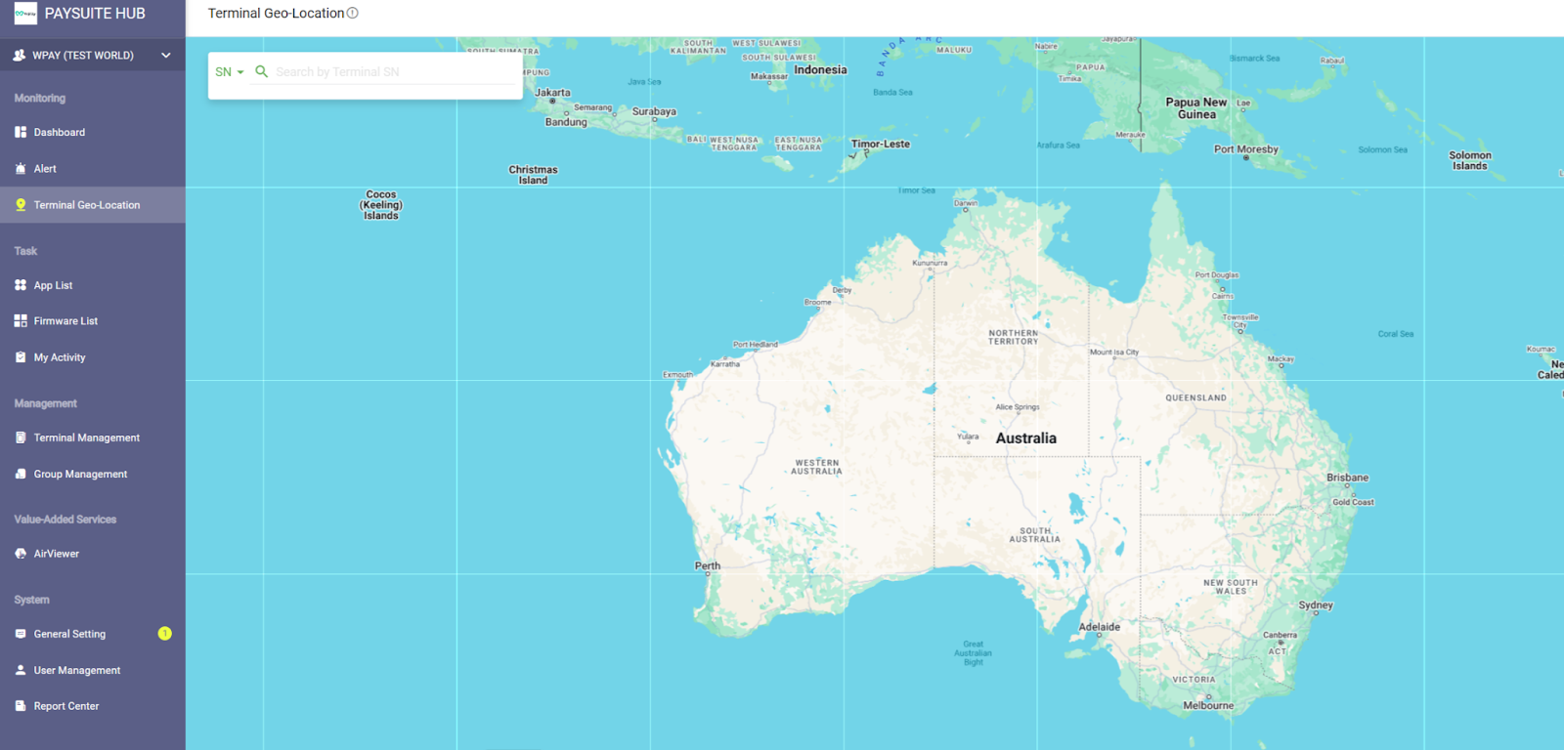Click the green search magnifier icon

(x=261, y=71)
